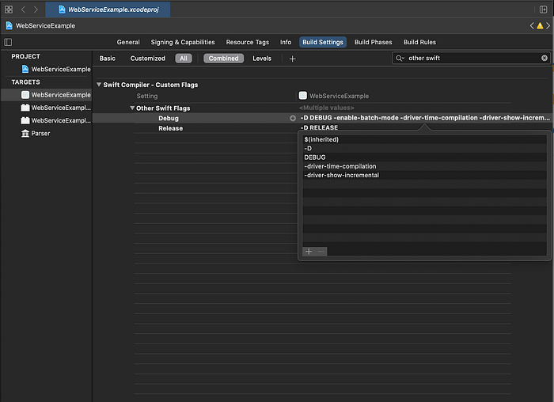The width and height of the screenshot is (554, 402).
Task: Click the plus circle beside Debug value
Action: 293,119
